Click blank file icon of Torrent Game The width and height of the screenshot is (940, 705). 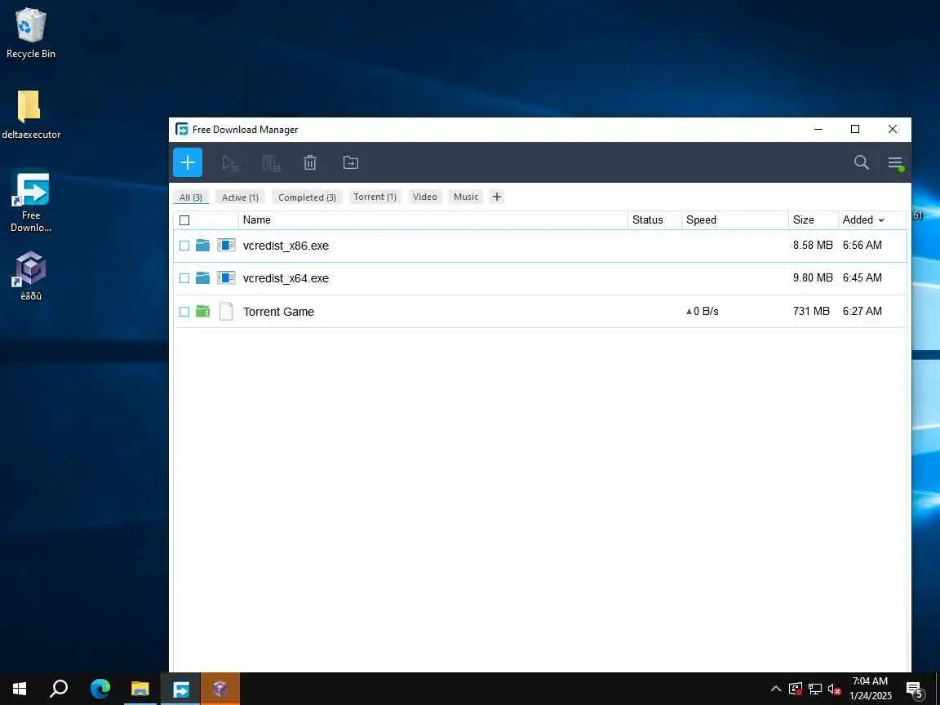[x=226, y=311]
